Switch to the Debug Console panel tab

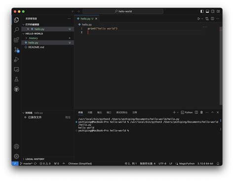pos(122,112)
